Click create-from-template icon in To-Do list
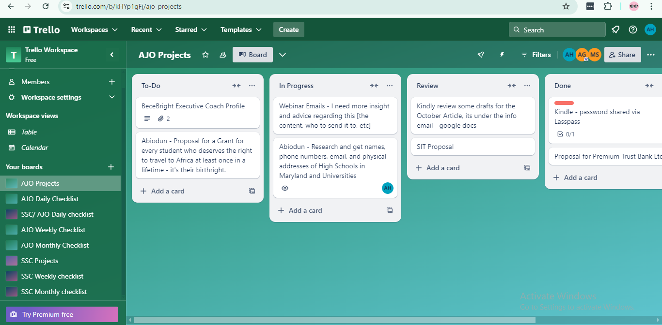 (x=252, y=191)
